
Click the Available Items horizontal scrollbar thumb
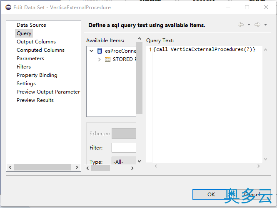click(x=100, y=168)
